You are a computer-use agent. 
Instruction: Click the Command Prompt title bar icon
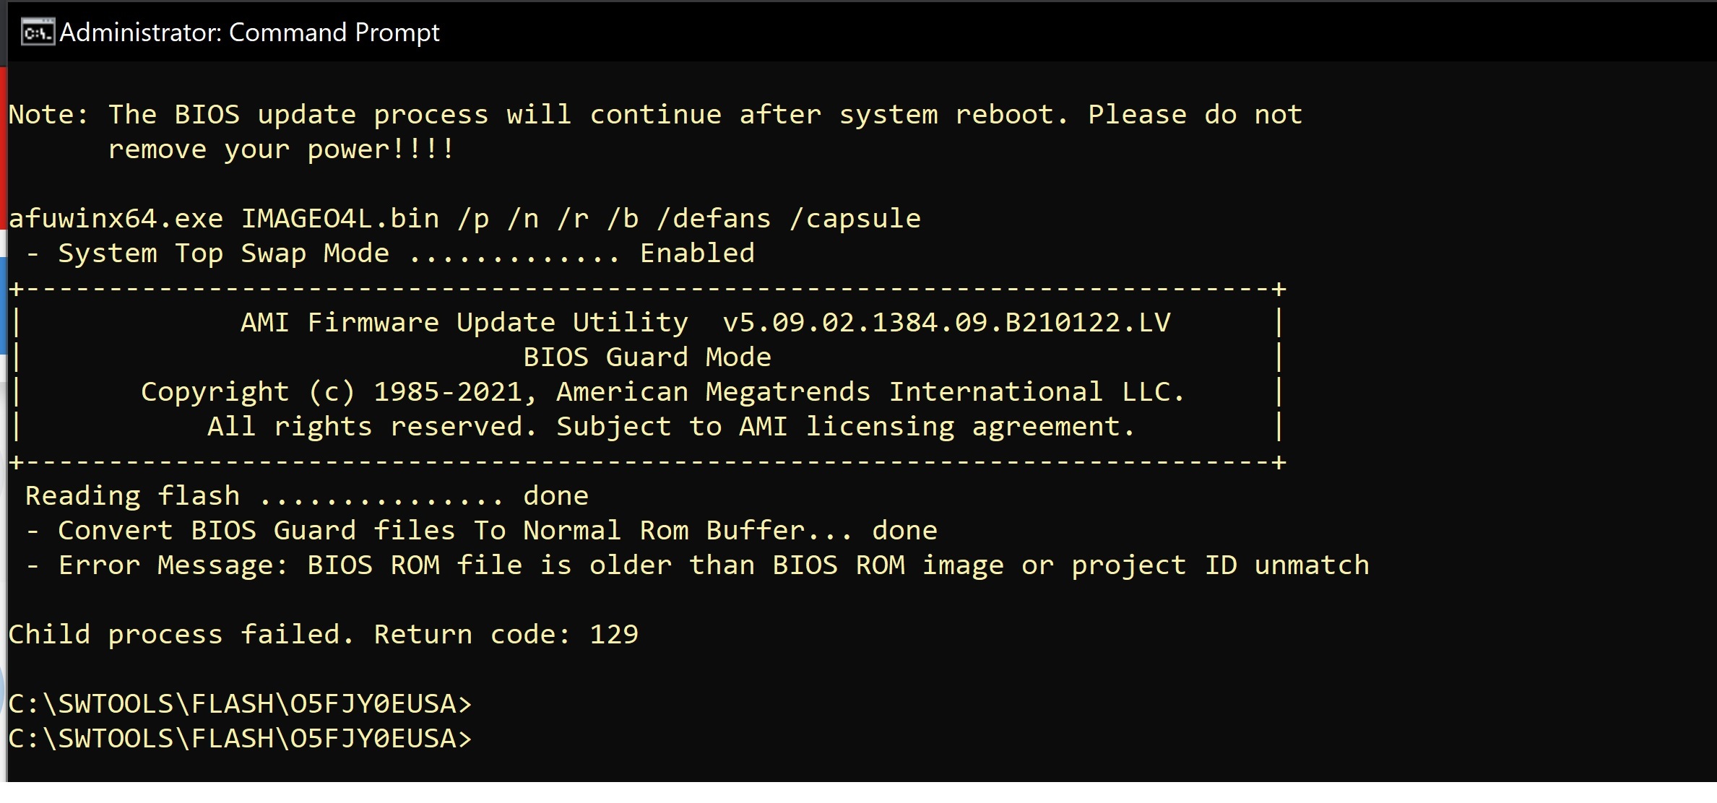(38, 32)
